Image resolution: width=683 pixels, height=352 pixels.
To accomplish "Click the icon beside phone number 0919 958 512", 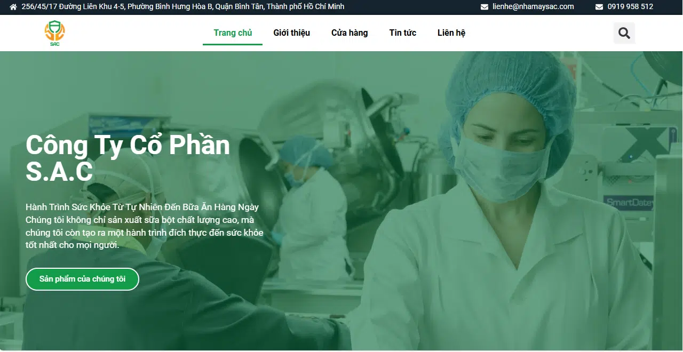I will (599, 7).
